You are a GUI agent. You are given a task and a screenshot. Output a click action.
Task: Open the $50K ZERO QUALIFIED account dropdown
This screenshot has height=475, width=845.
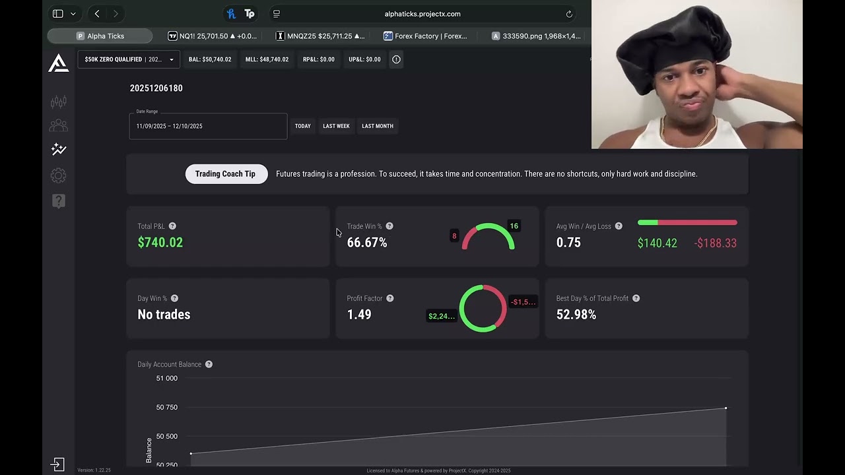coord(129,59)
